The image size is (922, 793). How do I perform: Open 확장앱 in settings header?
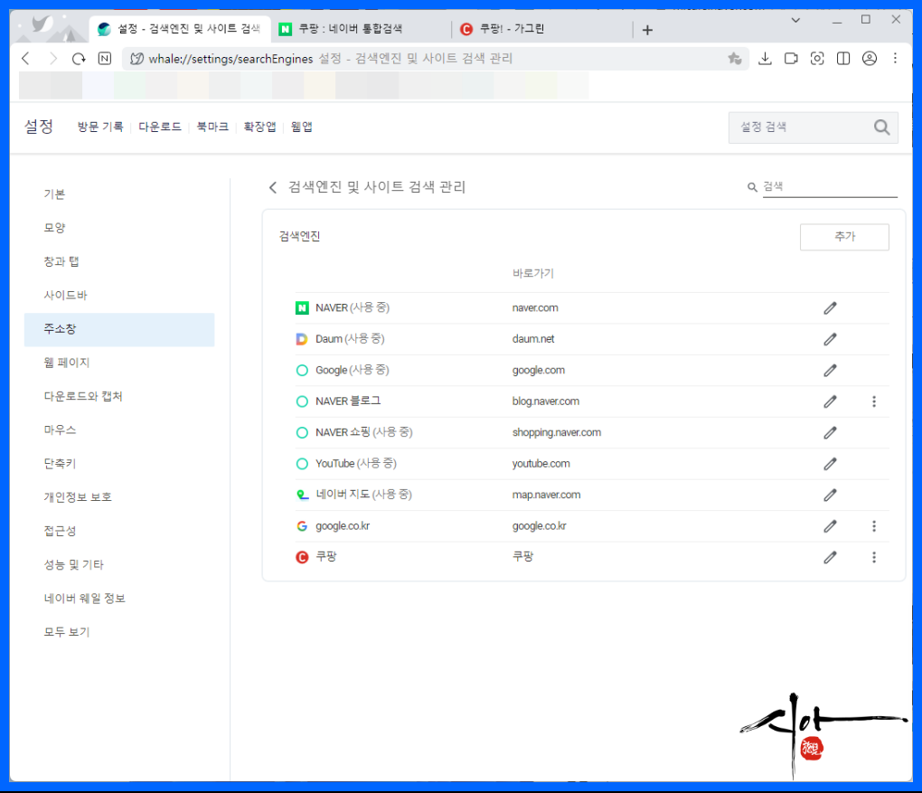coord(259,127)
